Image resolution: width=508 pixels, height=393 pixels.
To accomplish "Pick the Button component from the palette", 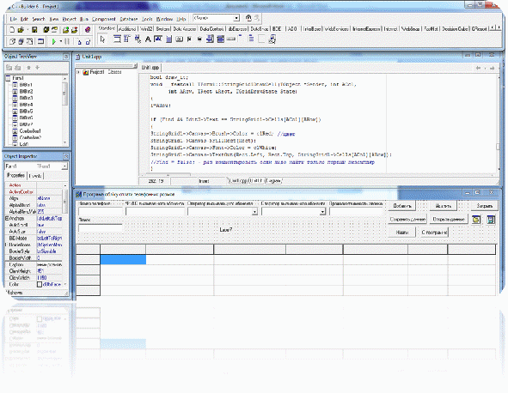I will (179, 39).
